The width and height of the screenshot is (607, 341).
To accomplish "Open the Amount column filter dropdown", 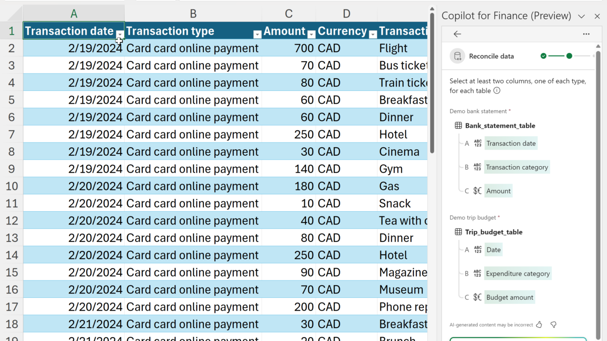I will (311, 34).
